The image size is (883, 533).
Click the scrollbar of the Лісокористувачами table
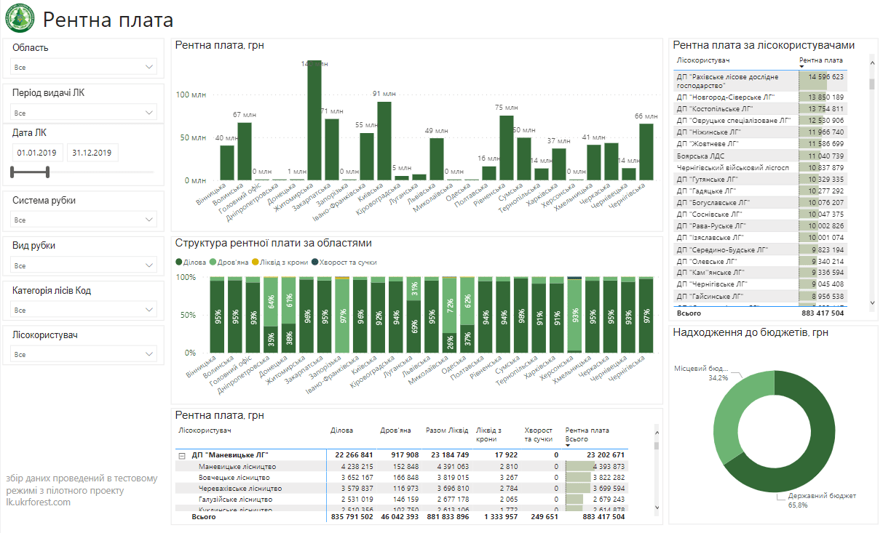(x=872, y=84)
